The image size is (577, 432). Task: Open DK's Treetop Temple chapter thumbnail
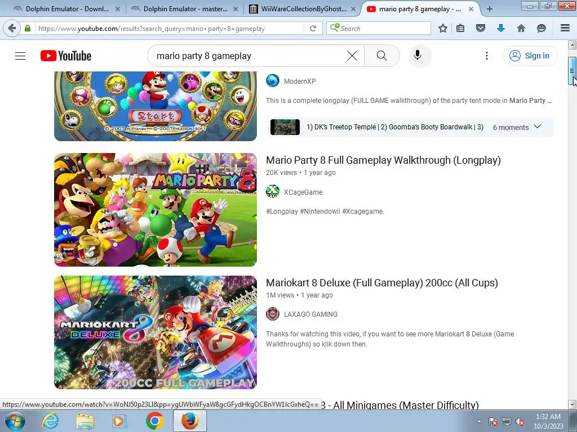(x=285, y=127)
